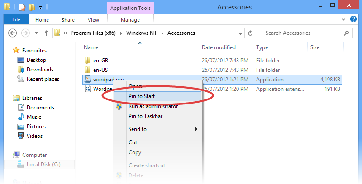Open the Quick Access Toolbar dropdown
This screenshot has height=184, width=362.
tap(41, 7)
